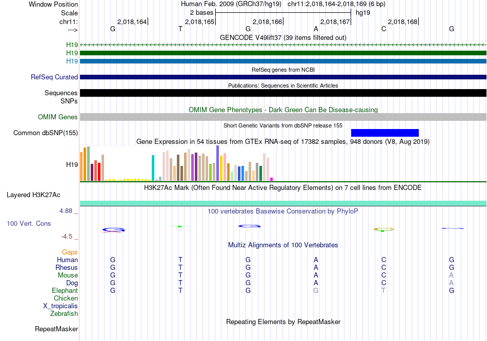This screenshot has width=487, height=341.
Task: Click the OMIM Genes label
Action: 57,117
